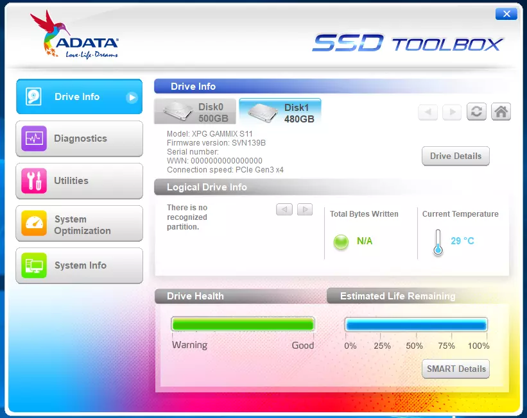This screenshot has height=418, width=527.
Task: Open the Drive Info section
Action: point(79,97)
